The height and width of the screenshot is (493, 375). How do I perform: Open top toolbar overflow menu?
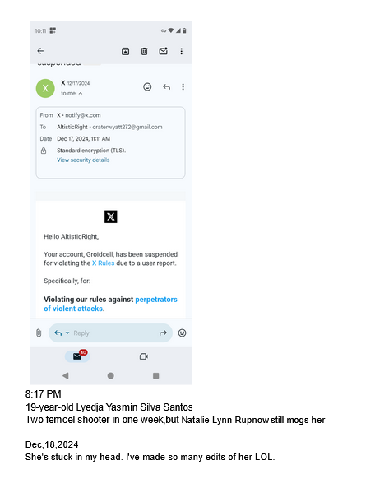[x=181, y=51]
